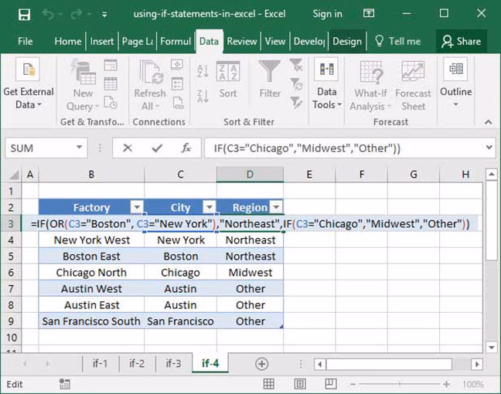The height and width of the screenshot is (394, 501).
Task: Switch to Page Layout view in status bar
Action: [x=298, y=384]
